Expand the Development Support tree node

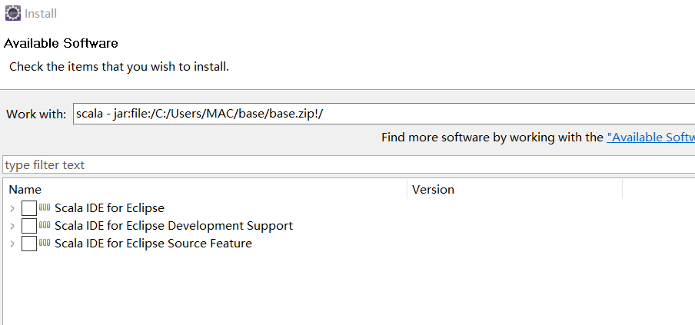coord(12,226)
